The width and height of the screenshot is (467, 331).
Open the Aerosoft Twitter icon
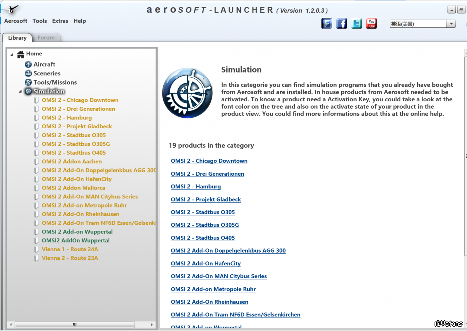[x=357, y=24]
